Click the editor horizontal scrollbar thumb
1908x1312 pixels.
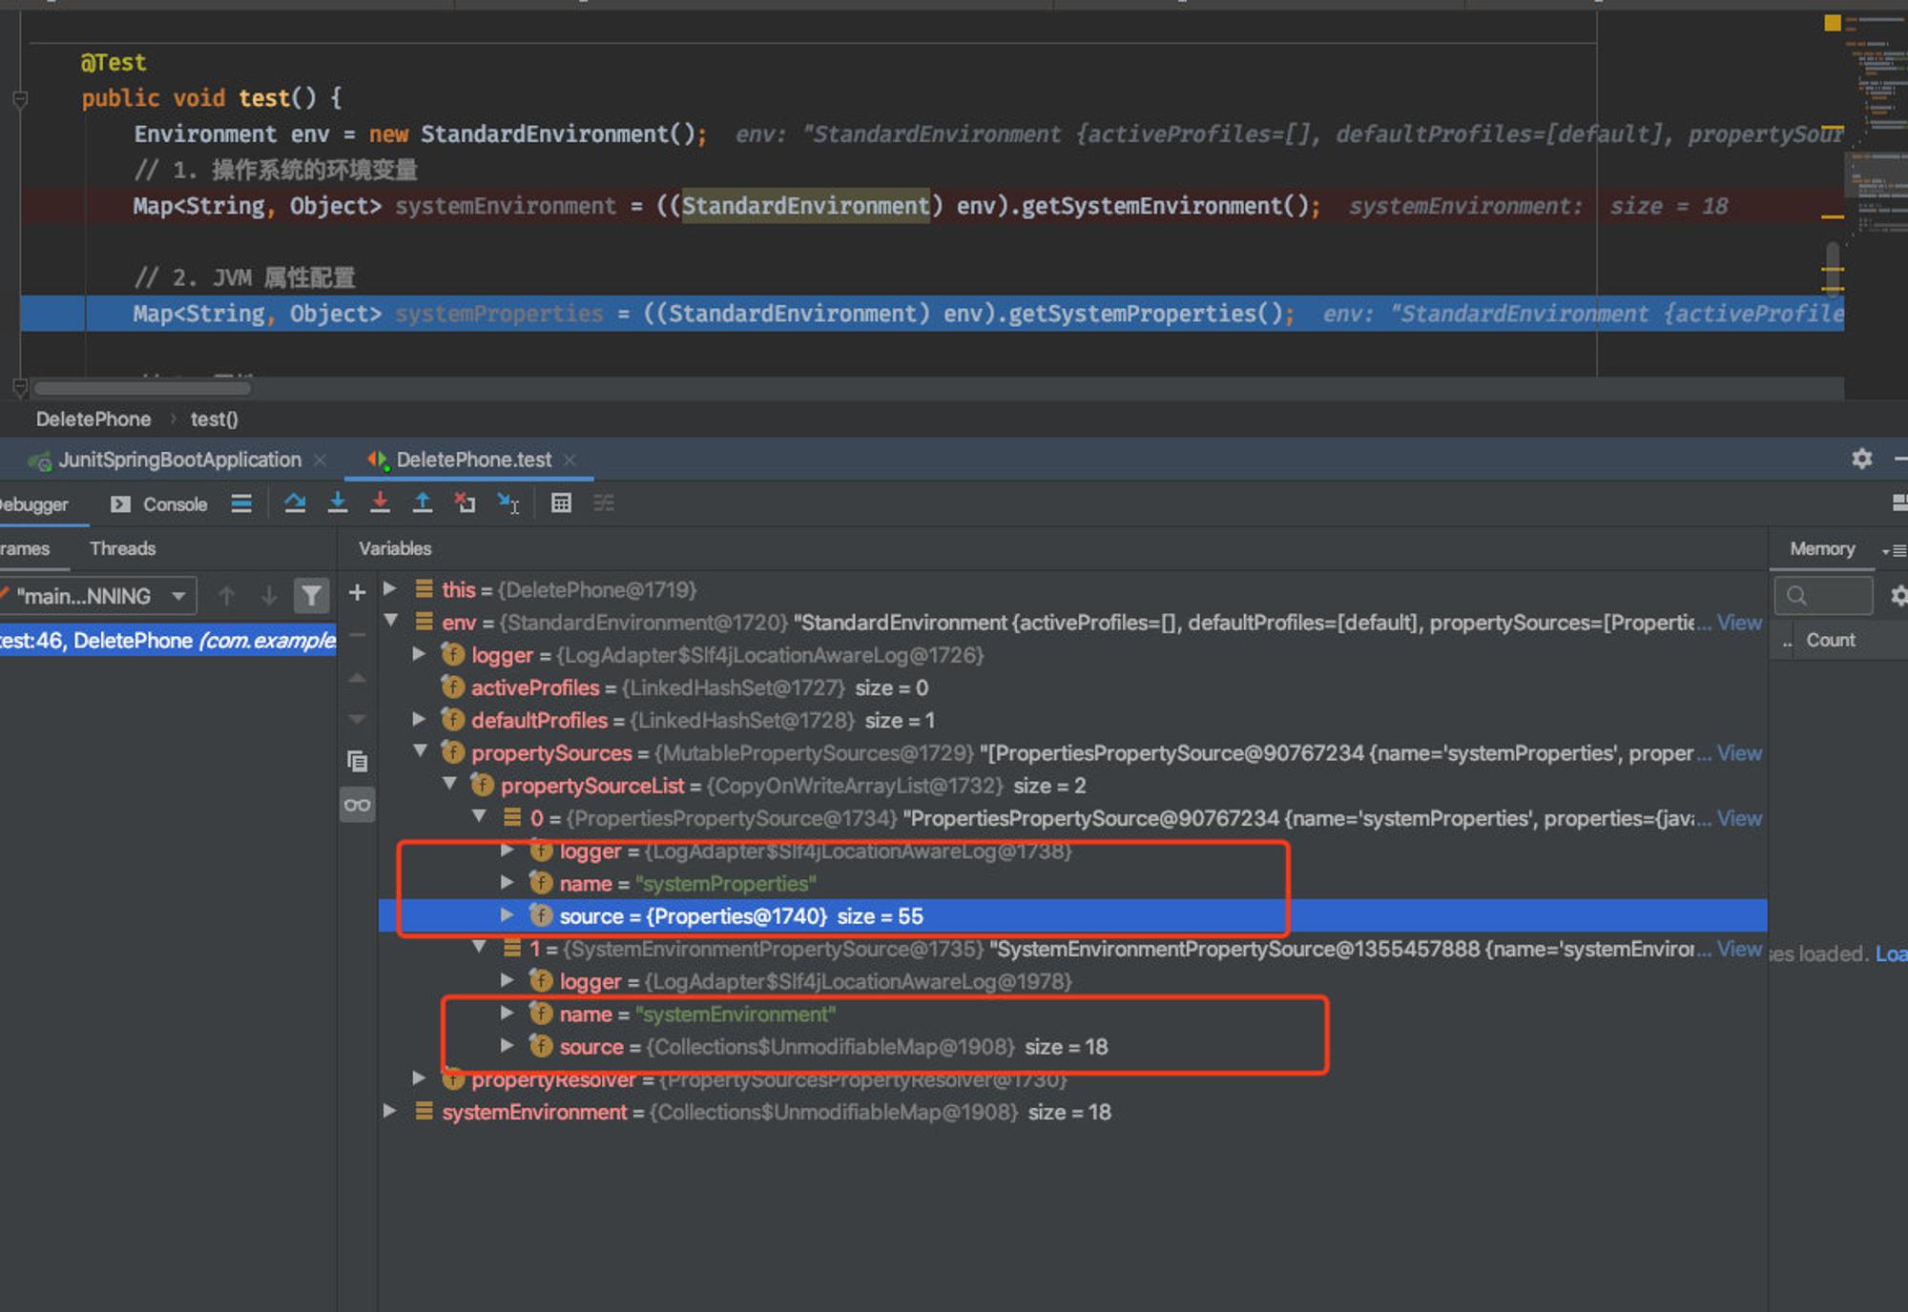[x=142, y=388]
